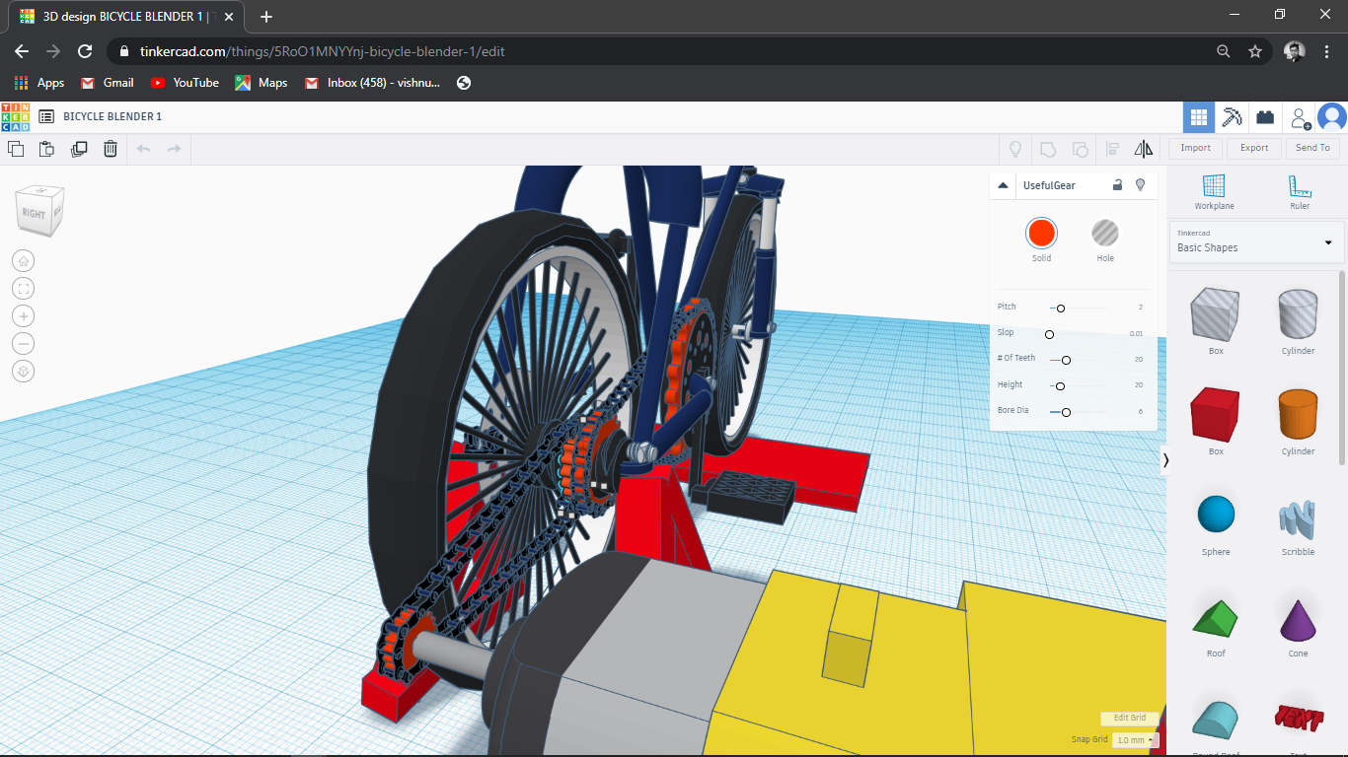This screenshot has height=757, width=1348.
Task: Click the 3D design BICYCLE BLENDER 1 browser tab
Action: click(127, 17)
